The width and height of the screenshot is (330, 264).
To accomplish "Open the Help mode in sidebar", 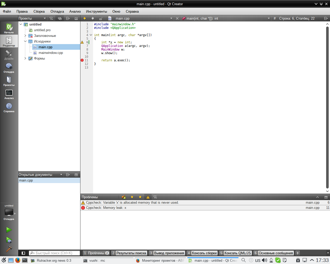I will coord(9,108).
